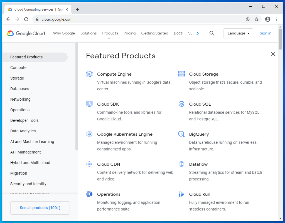
Task: Click the Cloud SDK terminal icon
Action: pyautogui.click(x=89, y=104)
